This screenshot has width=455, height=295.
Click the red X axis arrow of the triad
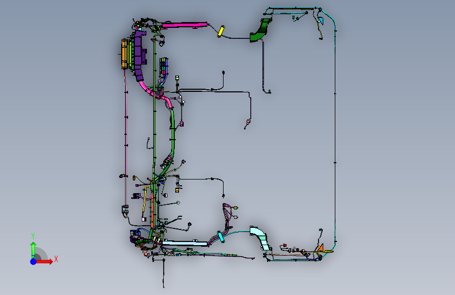point(45,261)
